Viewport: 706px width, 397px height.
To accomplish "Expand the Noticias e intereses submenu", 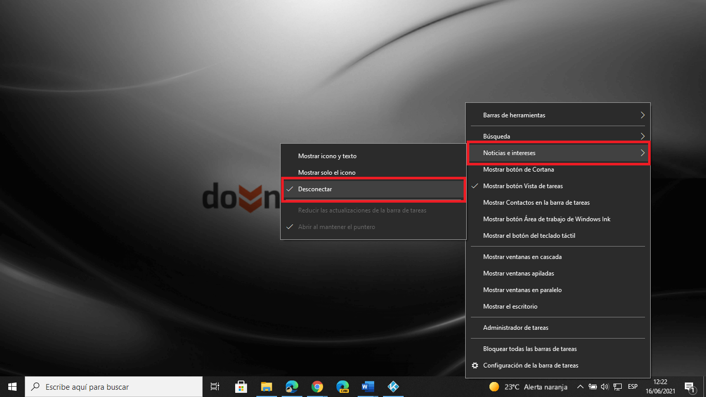I will click(558, 153).
